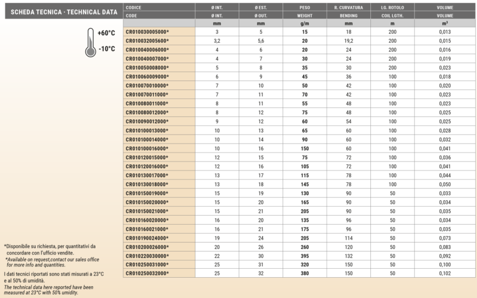Click the bending radius value 114
Viewport: 477px width, 298px height.
click(349, 238)
